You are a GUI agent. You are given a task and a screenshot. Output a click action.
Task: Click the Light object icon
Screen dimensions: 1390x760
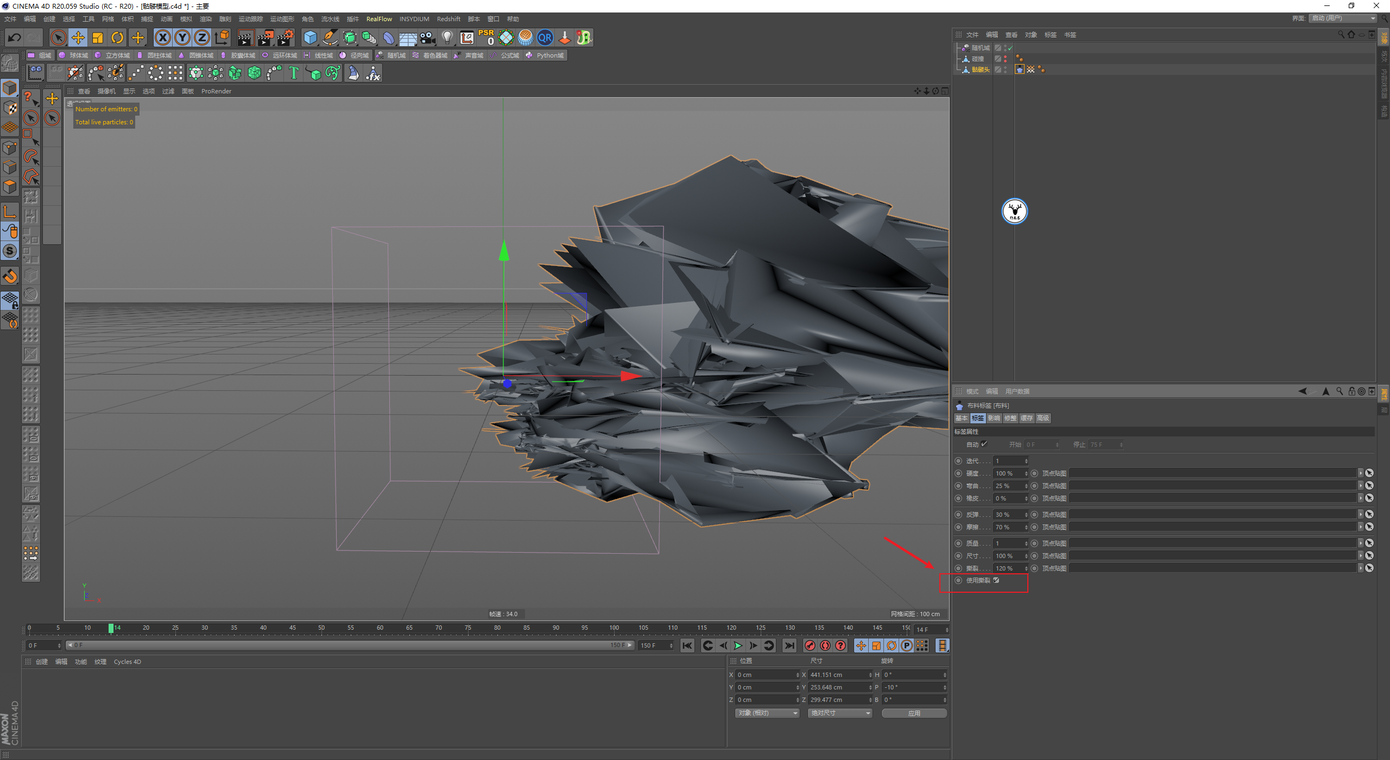(x=447, y=37)
